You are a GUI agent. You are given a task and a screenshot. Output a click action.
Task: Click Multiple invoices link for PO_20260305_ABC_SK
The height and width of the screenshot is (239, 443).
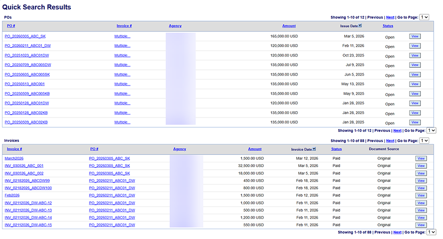tap(123, 36)
